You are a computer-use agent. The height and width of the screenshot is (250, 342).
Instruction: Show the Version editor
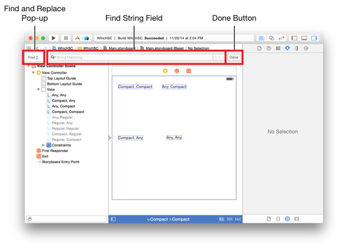[281, 38]
